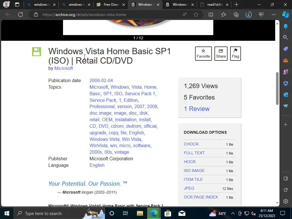Click the page vertical scrollbar thumb

coord(277,88)
